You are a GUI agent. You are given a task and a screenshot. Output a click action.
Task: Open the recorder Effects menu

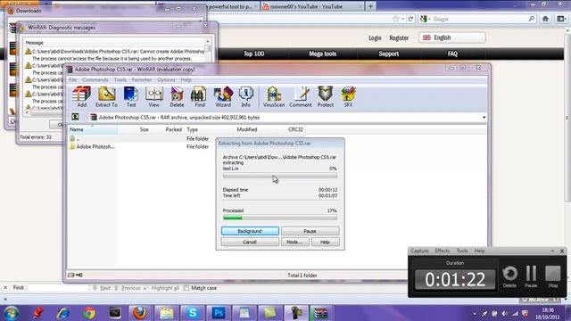[443, 251]
